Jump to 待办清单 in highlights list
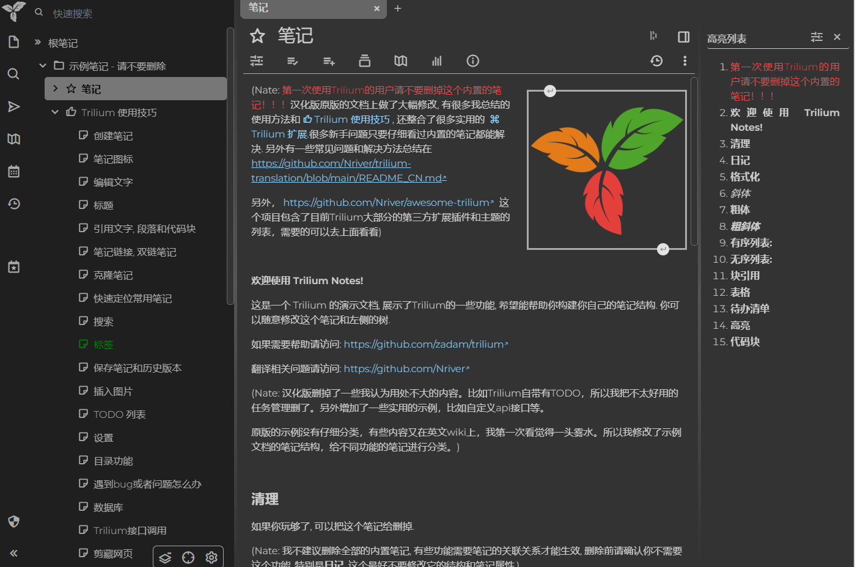Screen dimensions: 855x567 click(x=749, y=309)
